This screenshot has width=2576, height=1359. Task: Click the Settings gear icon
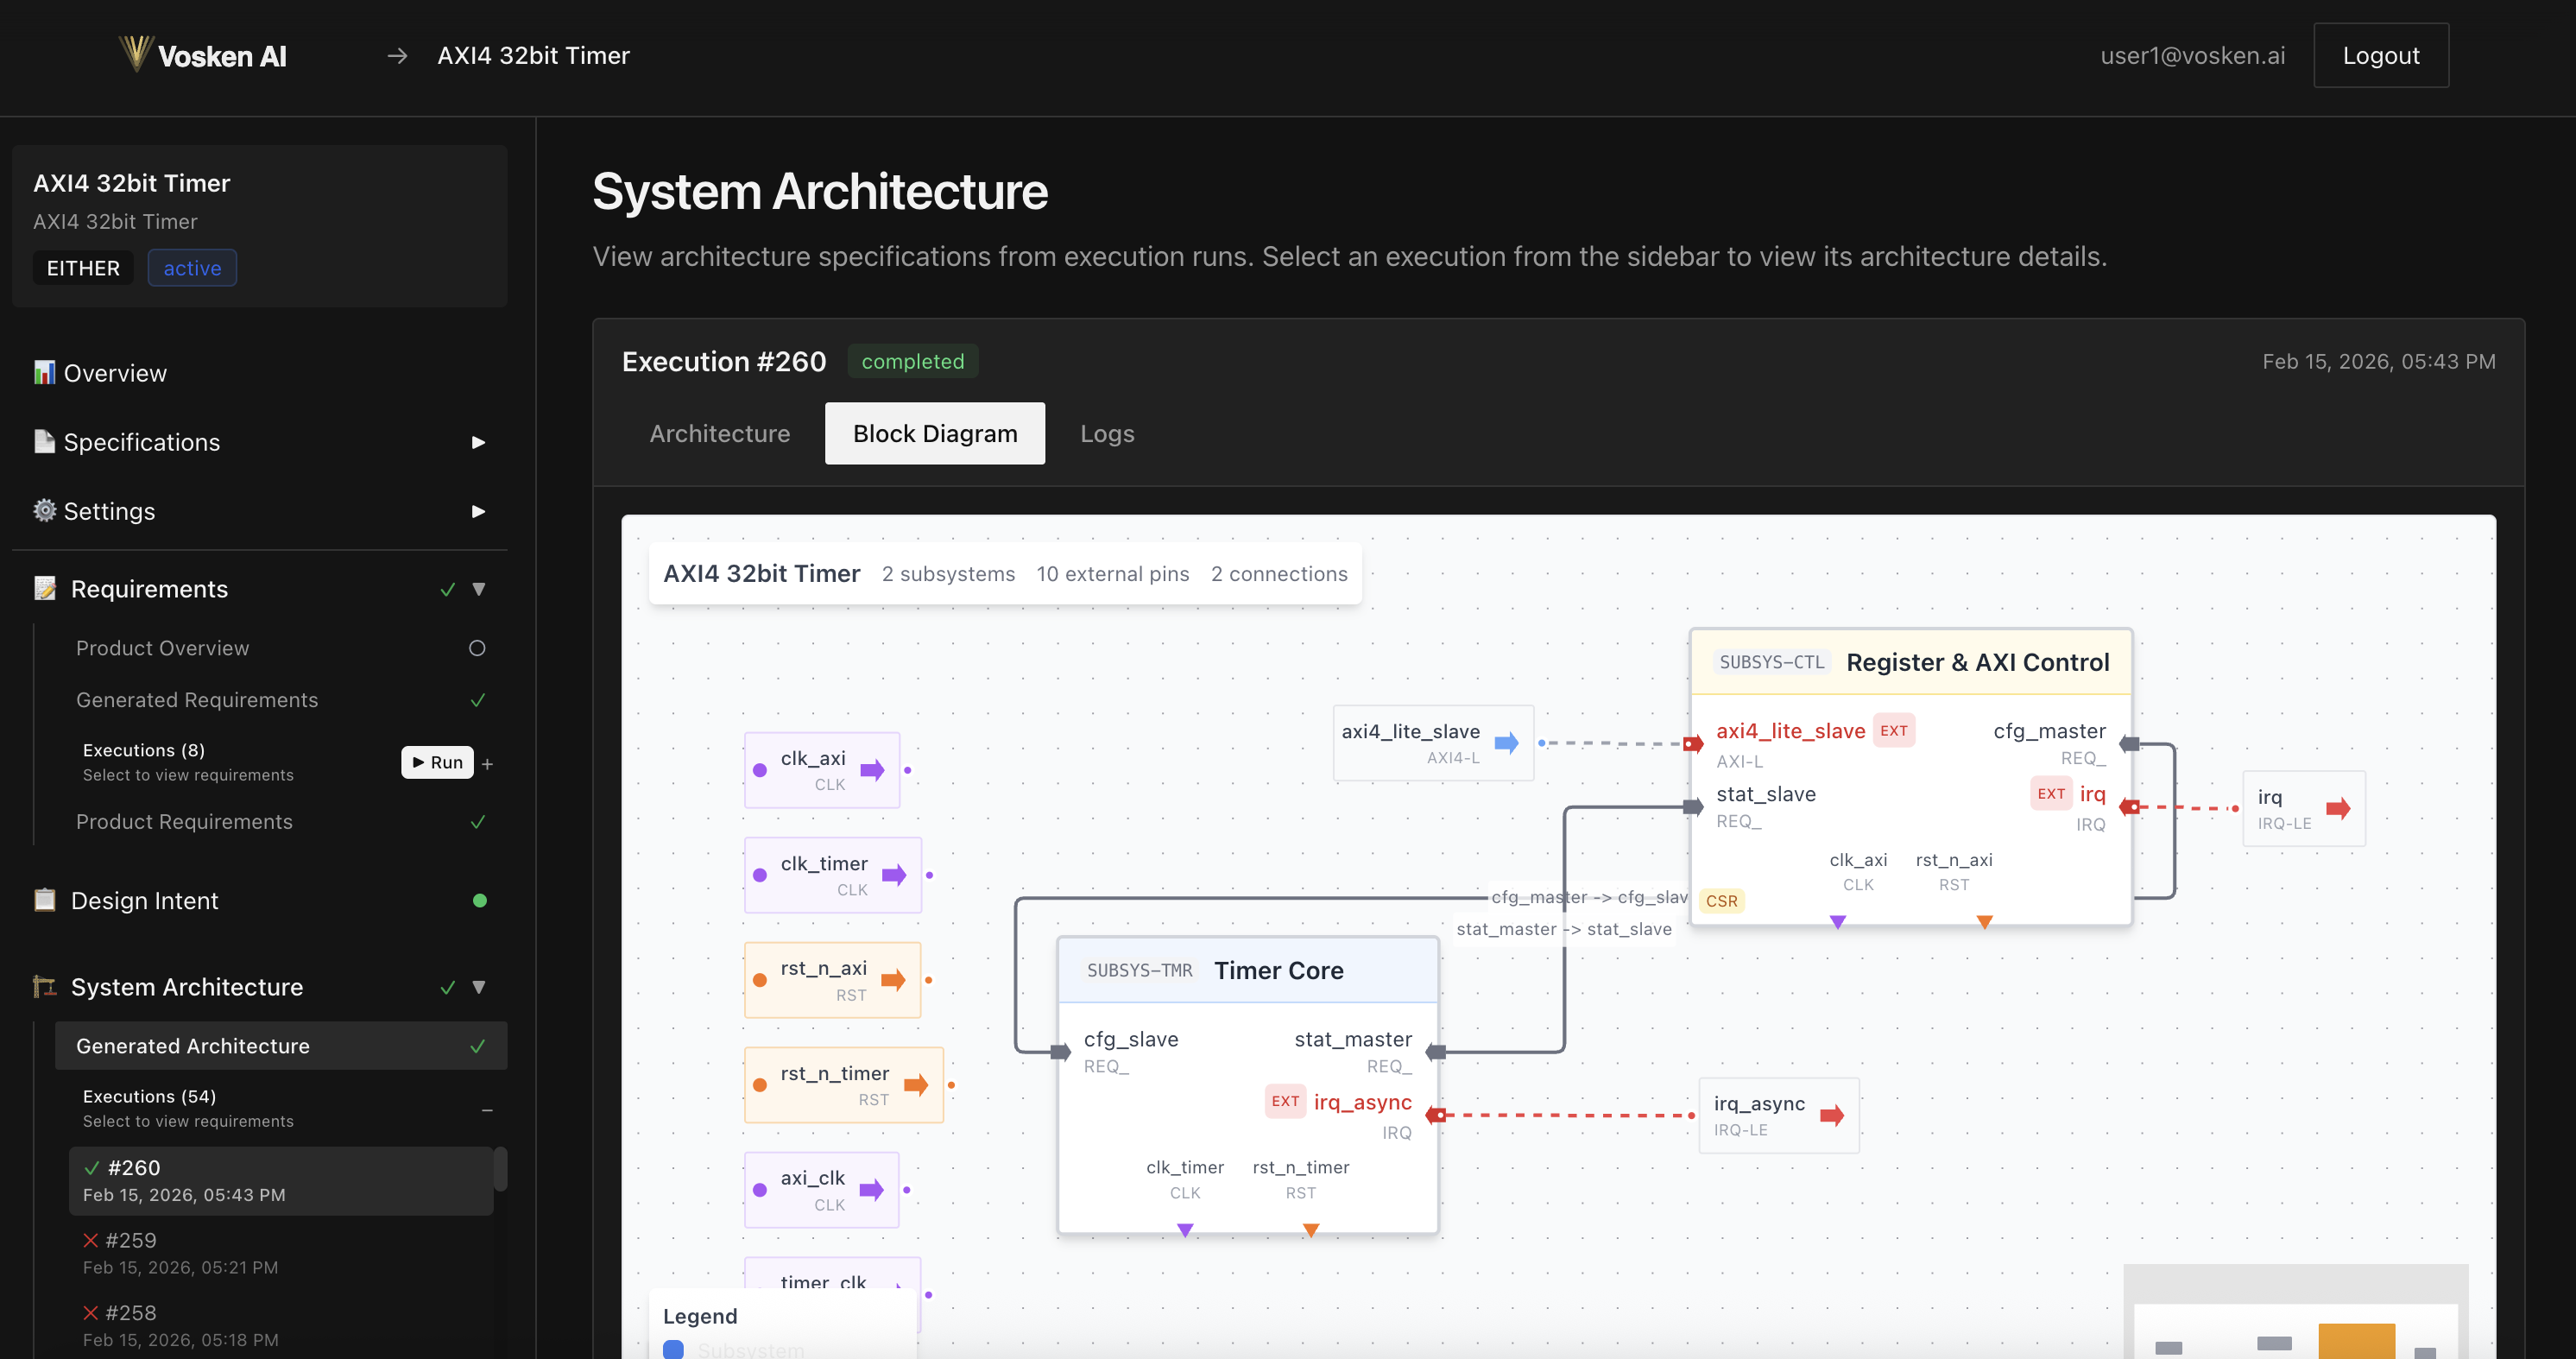tap(44, 510)
